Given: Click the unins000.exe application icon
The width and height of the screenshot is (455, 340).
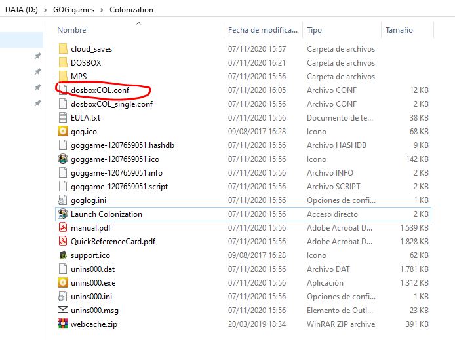Looking at the screenshot, I should 63,282.
